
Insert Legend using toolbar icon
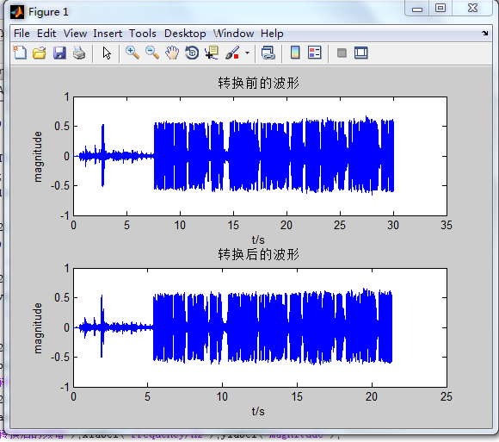(315, 53)
